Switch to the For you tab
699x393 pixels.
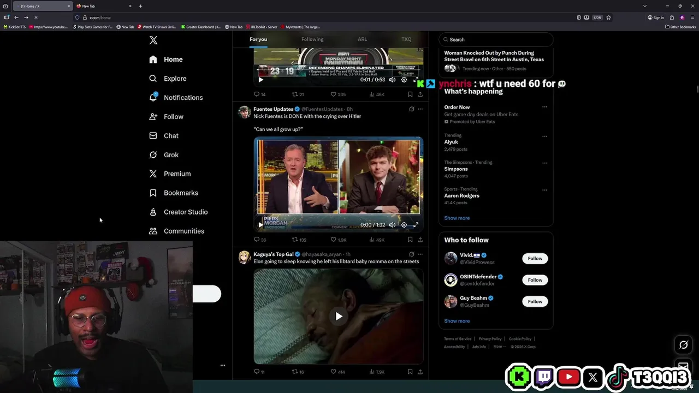[x=258, y=39]
